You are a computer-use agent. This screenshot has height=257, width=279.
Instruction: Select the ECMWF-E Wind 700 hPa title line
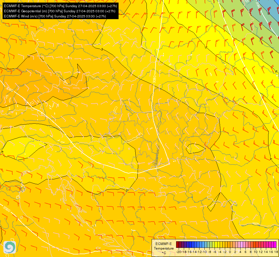pyautogui.click(x=55, y=16)
